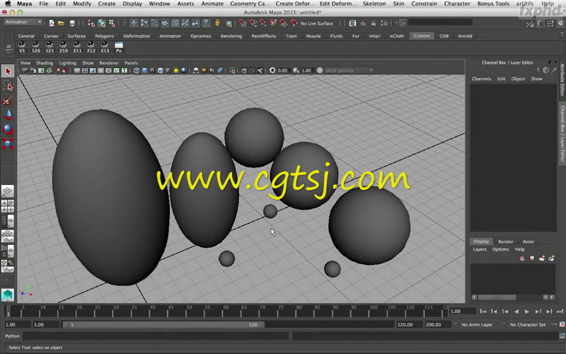The image size is (566, 354).
Task: Open the viewport Panels menu
Action: point(132,63)
